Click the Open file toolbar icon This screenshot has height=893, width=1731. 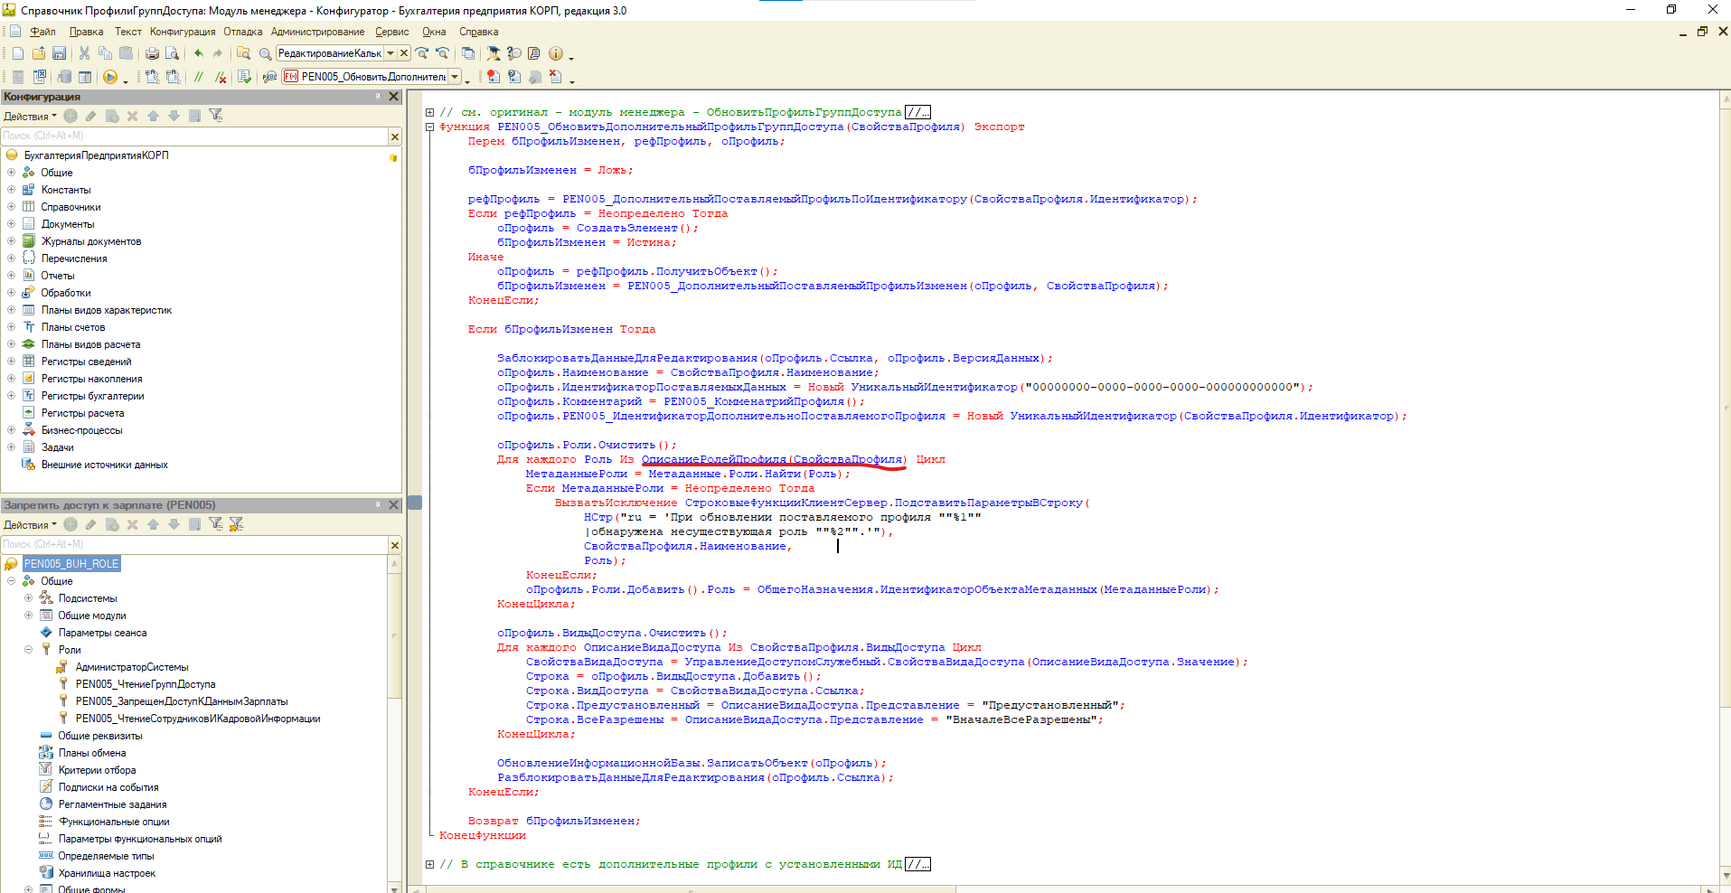39,53
